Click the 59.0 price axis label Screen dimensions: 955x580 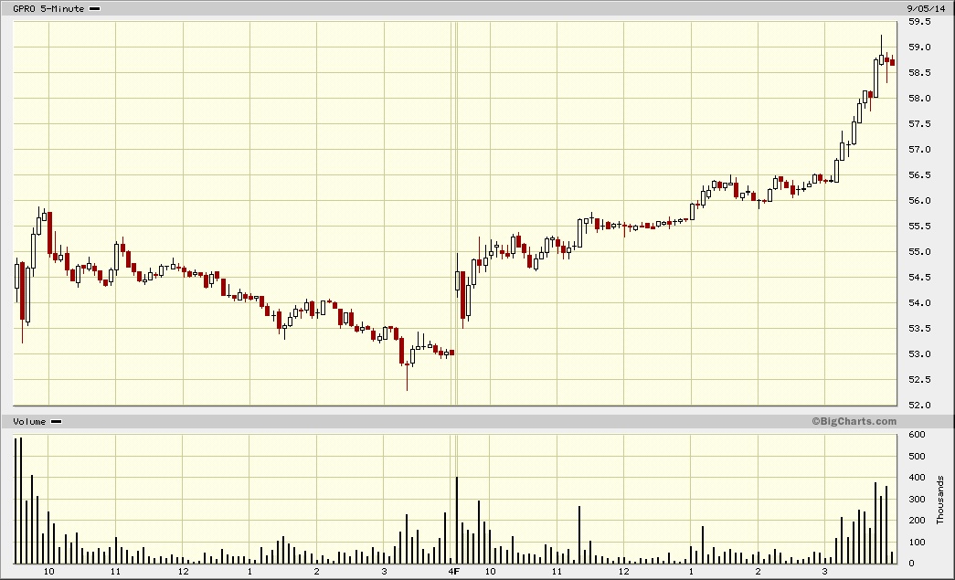coord(918,47)
